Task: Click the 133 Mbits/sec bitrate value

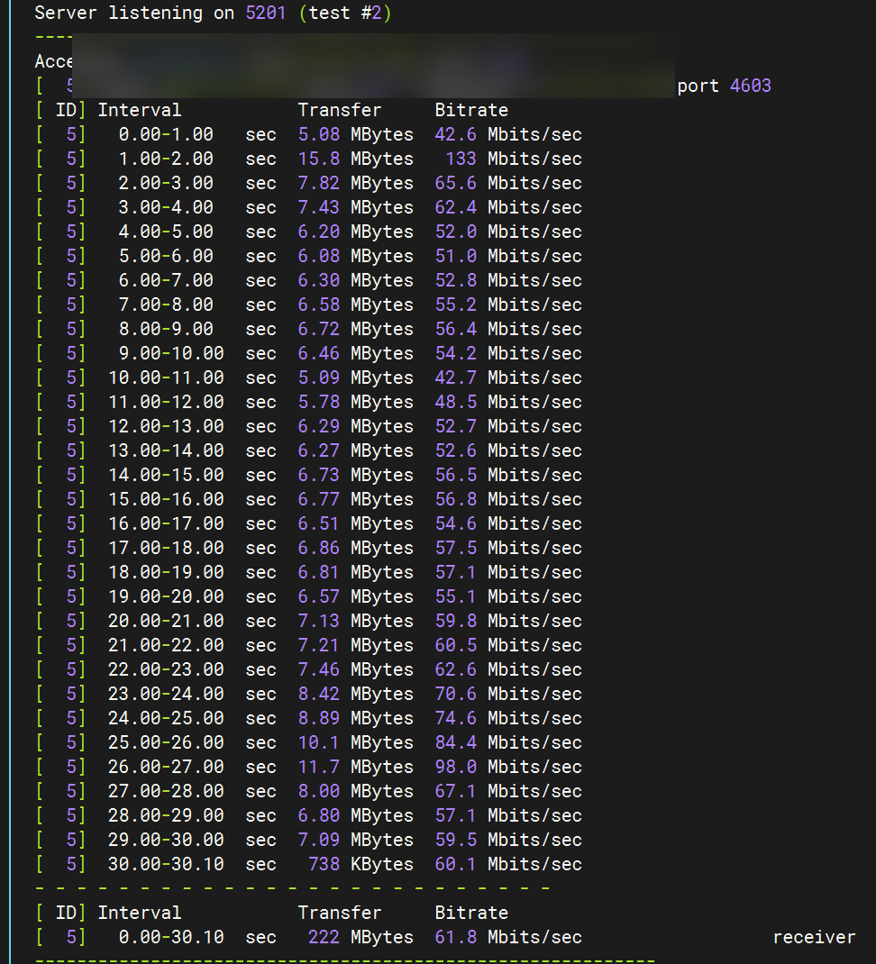Action: (514, 159)
